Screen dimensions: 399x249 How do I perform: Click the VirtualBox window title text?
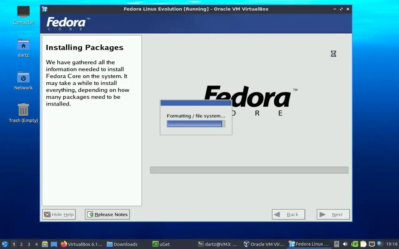pyautogui.click(x=196, y=9)
